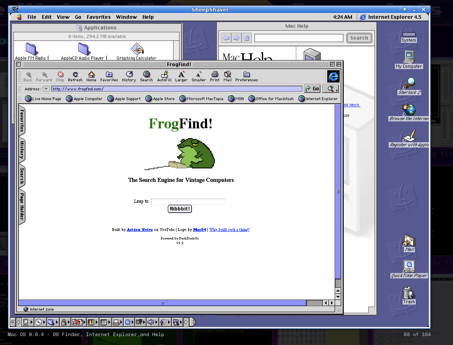Open the Edit menu

pyautogui.click(x=47, y=17)
